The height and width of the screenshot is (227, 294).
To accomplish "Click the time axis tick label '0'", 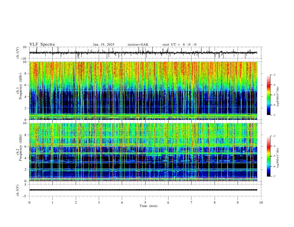I will coord(29,203).
